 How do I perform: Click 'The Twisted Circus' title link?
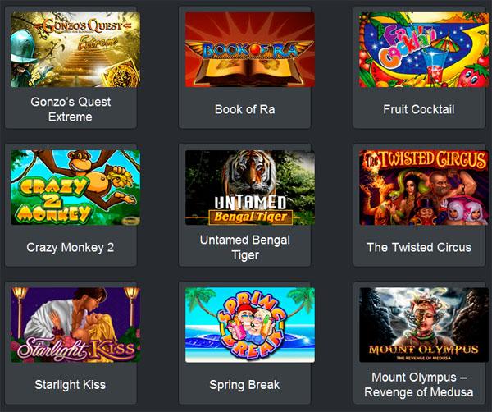click(x=419, y=248)
